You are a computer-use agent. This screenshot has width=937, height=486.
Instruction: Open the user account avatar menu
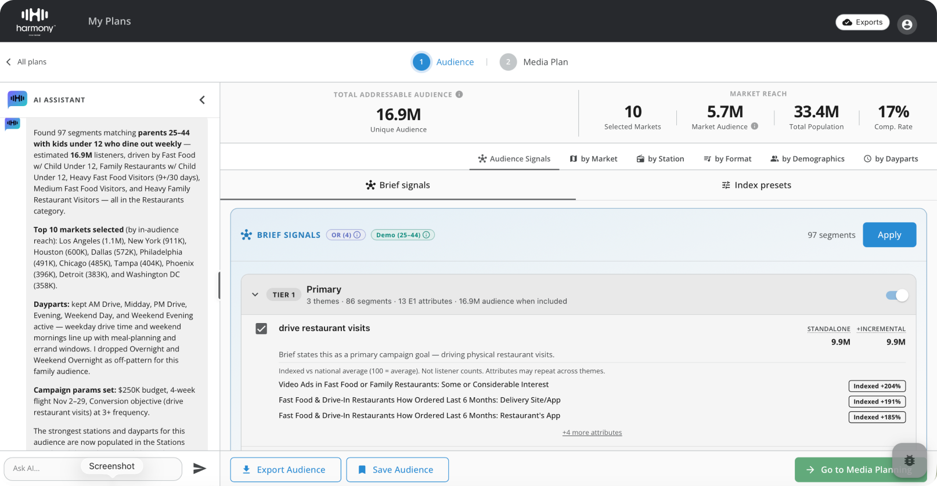[x=907, y=24]
